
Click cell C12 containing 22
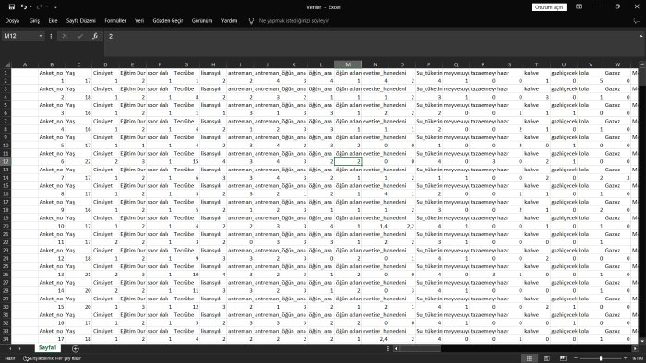[78, 161]
